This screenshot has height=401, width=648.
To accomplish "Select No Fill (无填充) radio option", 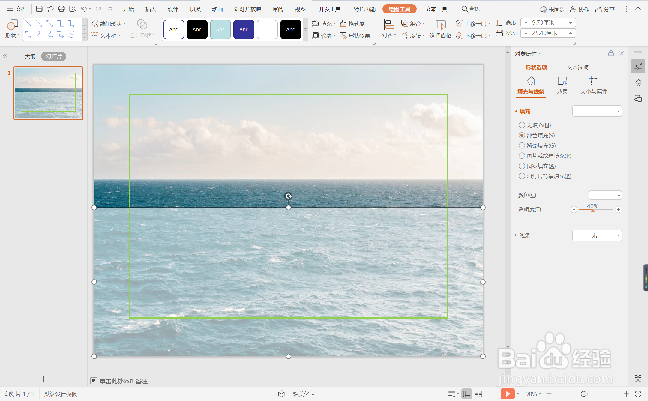I will pyautogui.click(x=522, y=125).
